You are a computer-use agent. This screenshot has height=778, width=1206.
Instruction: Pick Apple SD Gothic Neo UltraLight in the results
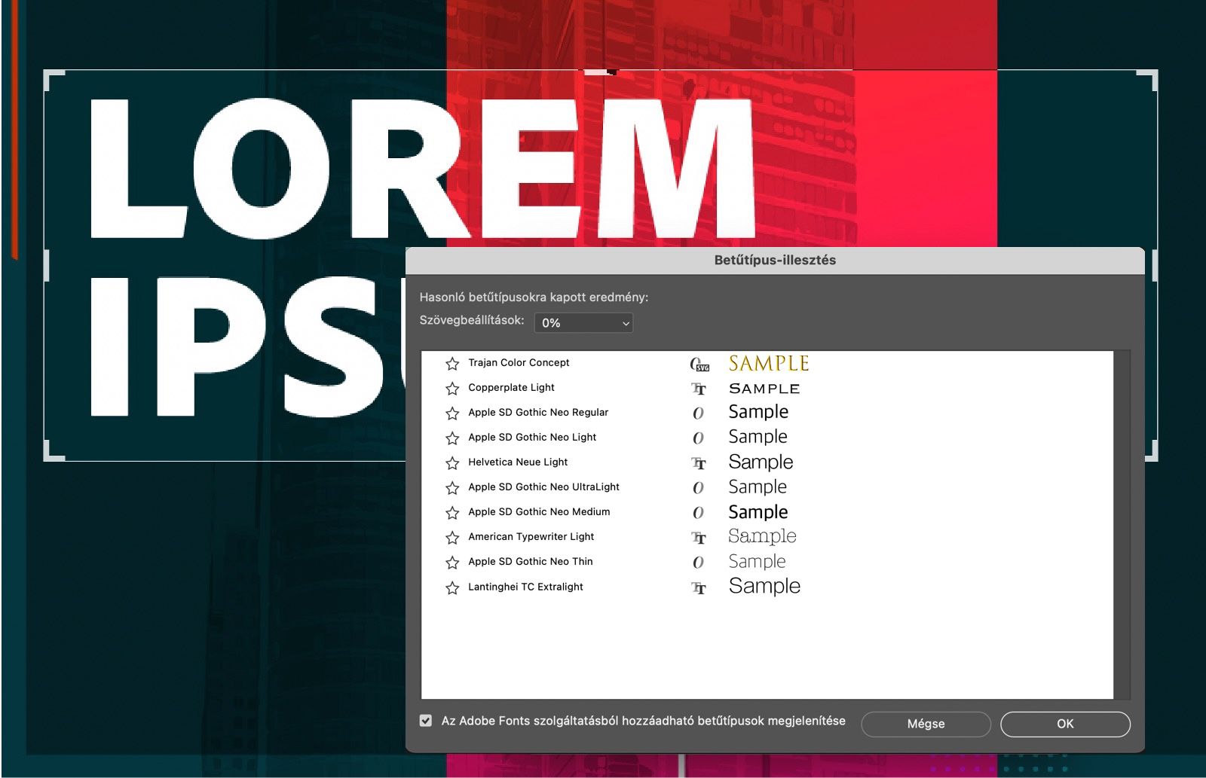[543, 487]
